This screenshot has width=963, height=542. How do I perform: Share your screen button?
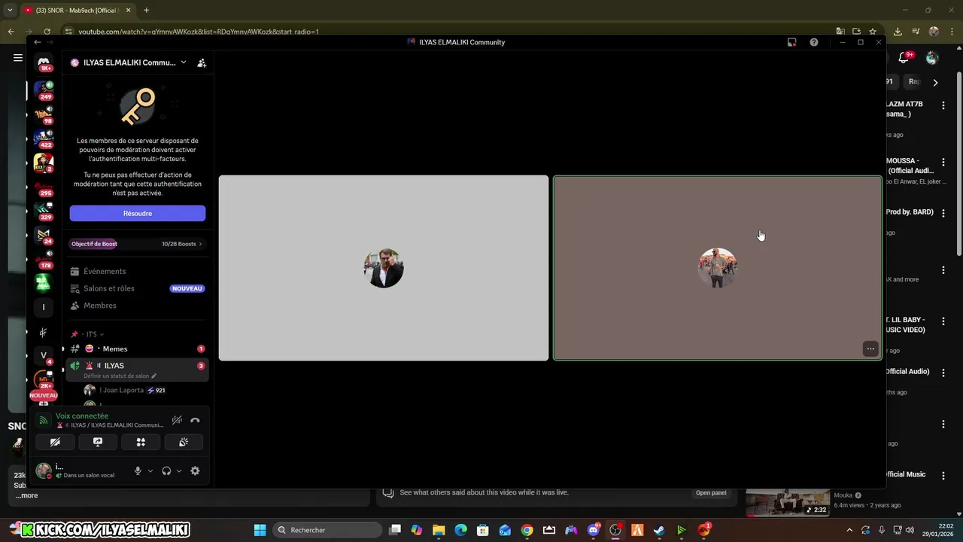[x=98, y=442]
